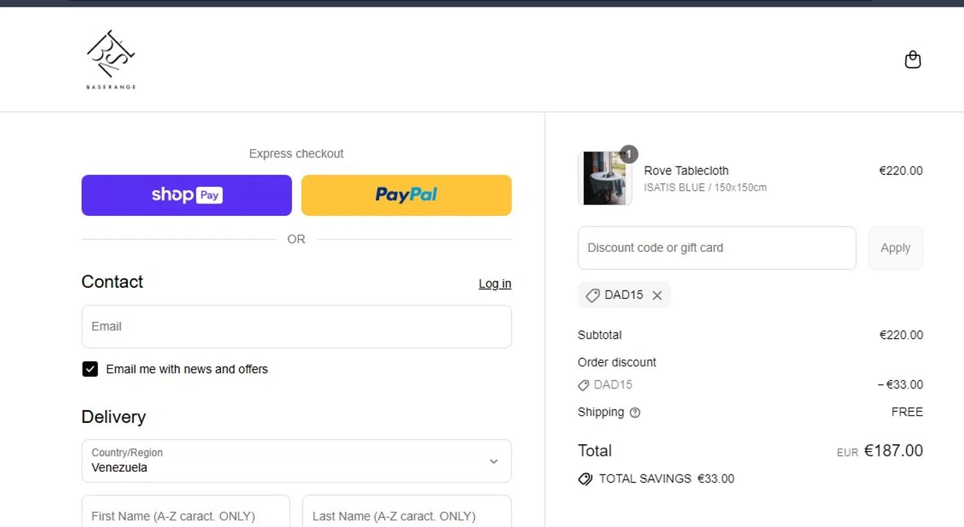Focus the Email input field
The height and width of the screenshot is (527, 964).
click(296, 326)
